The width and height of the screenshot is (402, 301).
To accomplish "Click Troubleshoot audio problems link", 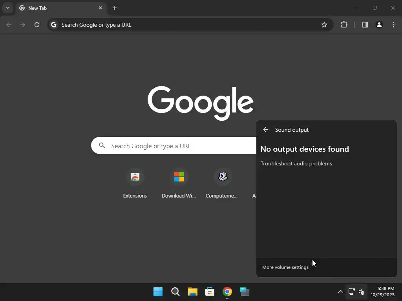I will (296, 163).
